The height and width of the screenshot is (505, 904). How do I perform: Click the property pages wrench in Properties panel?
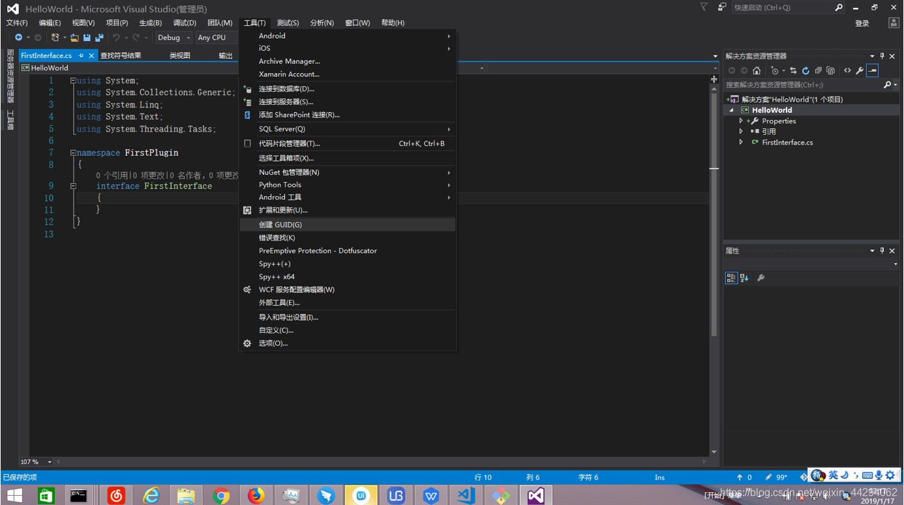coord(761,278)
